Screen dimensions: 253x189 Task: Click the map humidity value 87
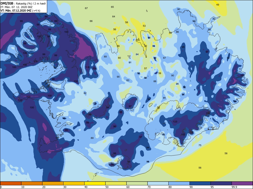(164, 58)
